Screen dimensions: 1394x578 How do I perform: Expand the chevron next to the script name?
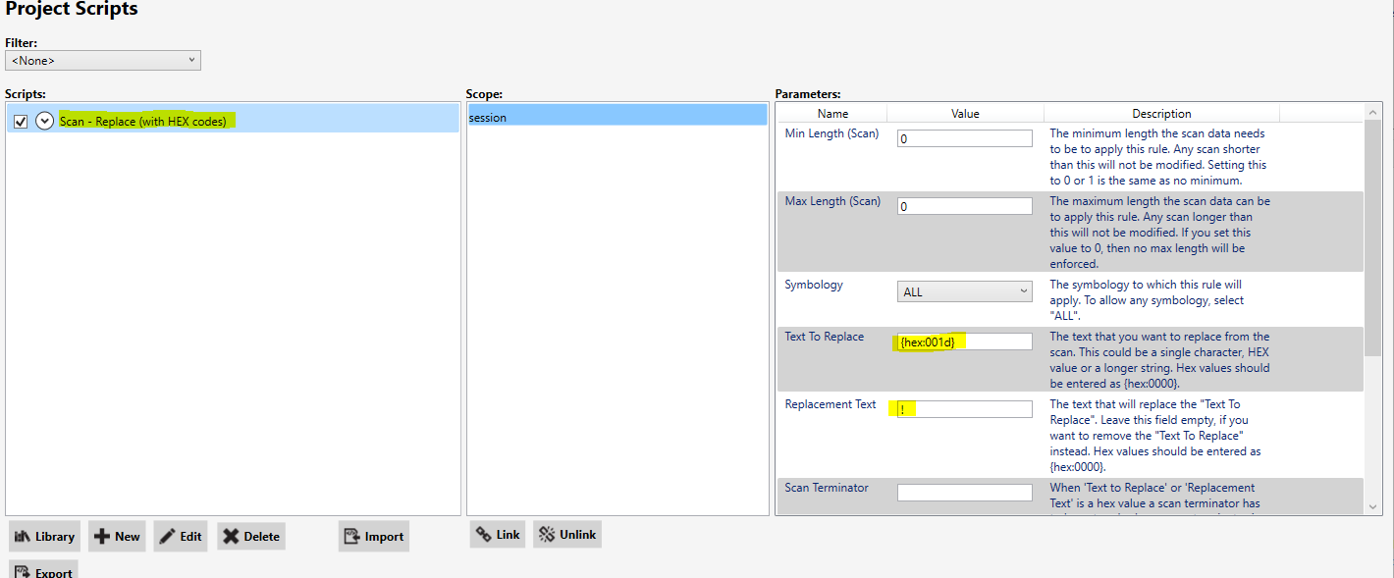coord(43,120)
